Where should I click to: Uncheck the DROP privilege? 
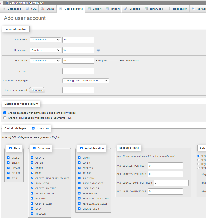pyautogui.click(x=32, y=173)
